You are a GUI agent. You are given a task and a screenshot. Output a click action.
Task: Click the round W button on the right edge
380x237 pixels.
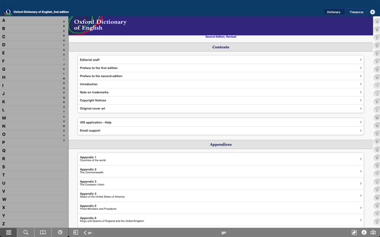tap(377, 198)
